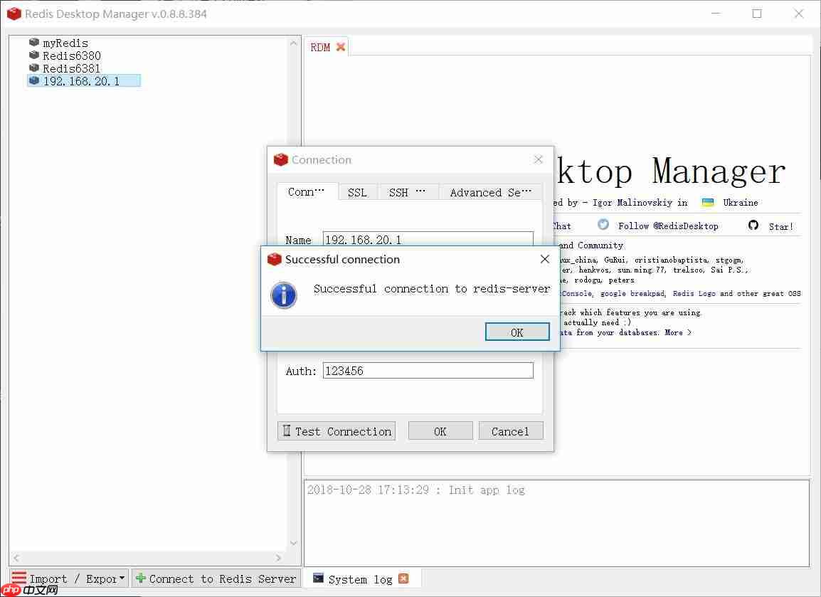Click the Follow @RedisDesktop link
821x597 pixels.
click(668, 226)
